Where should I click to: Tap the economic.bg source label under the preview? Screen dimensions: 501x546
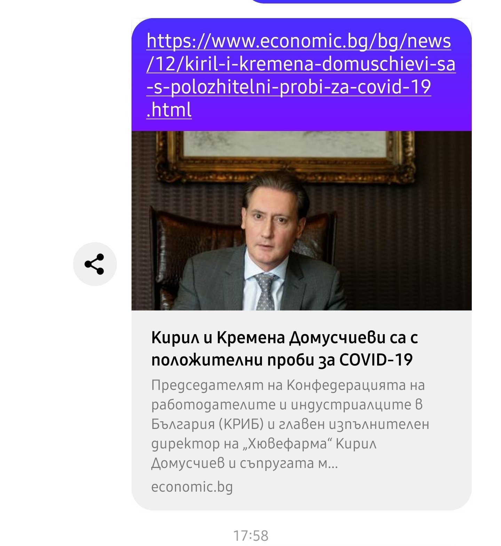pyautogui.click(x=192, y=486)
